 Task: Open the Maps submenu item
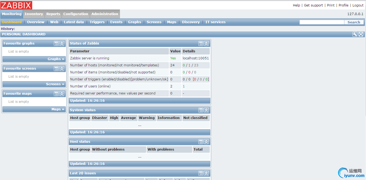(x=172, y=22)
